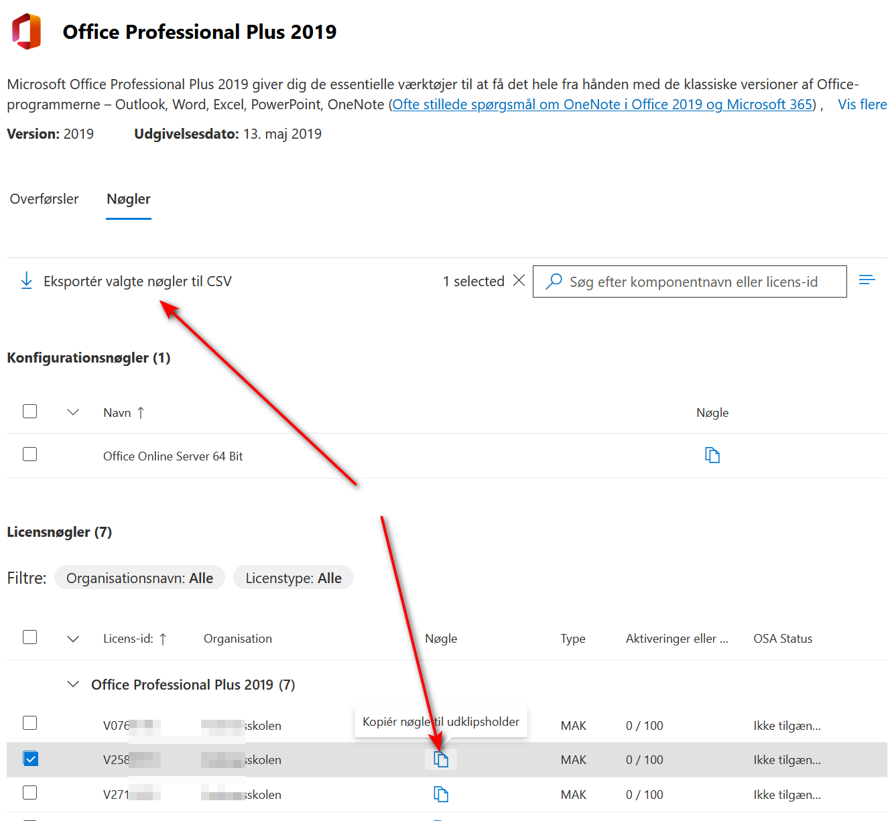
Task: Clear the selection with the X icon
Action: click(x=519, y=281)
